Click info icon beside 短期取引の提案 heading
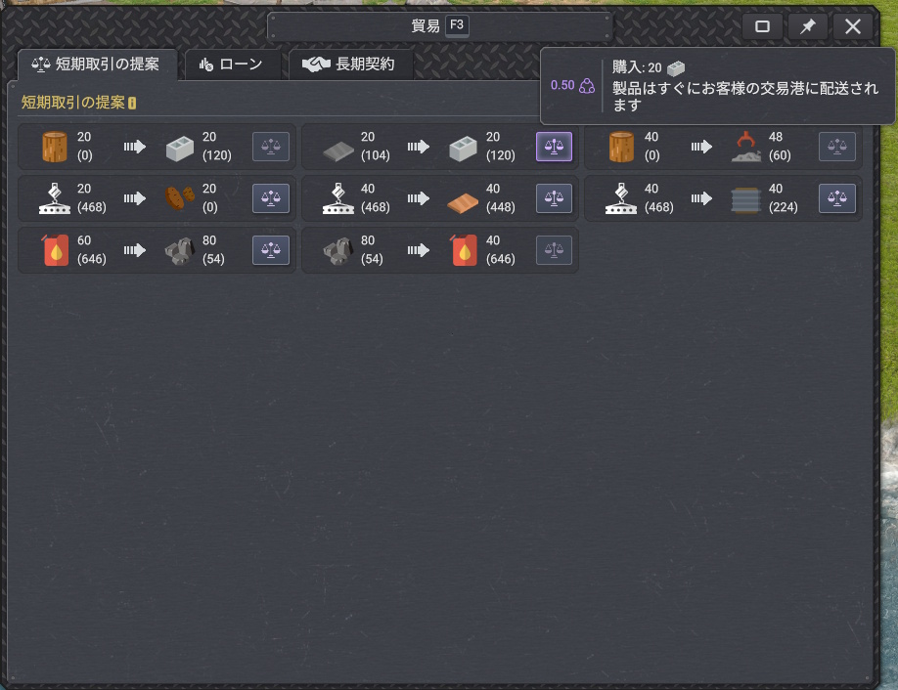This screenshot has width=898, height=690. (132, 103)
